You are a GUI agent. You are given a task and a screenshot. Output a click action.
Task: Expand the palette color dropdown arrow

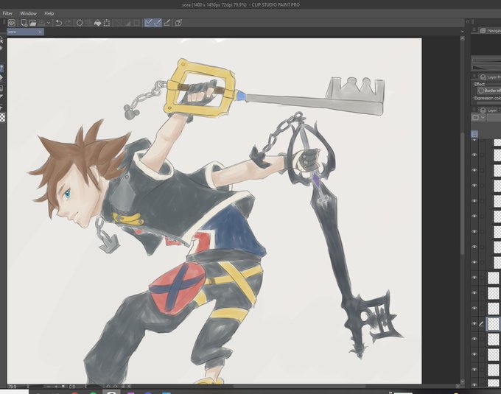[483, 118]
